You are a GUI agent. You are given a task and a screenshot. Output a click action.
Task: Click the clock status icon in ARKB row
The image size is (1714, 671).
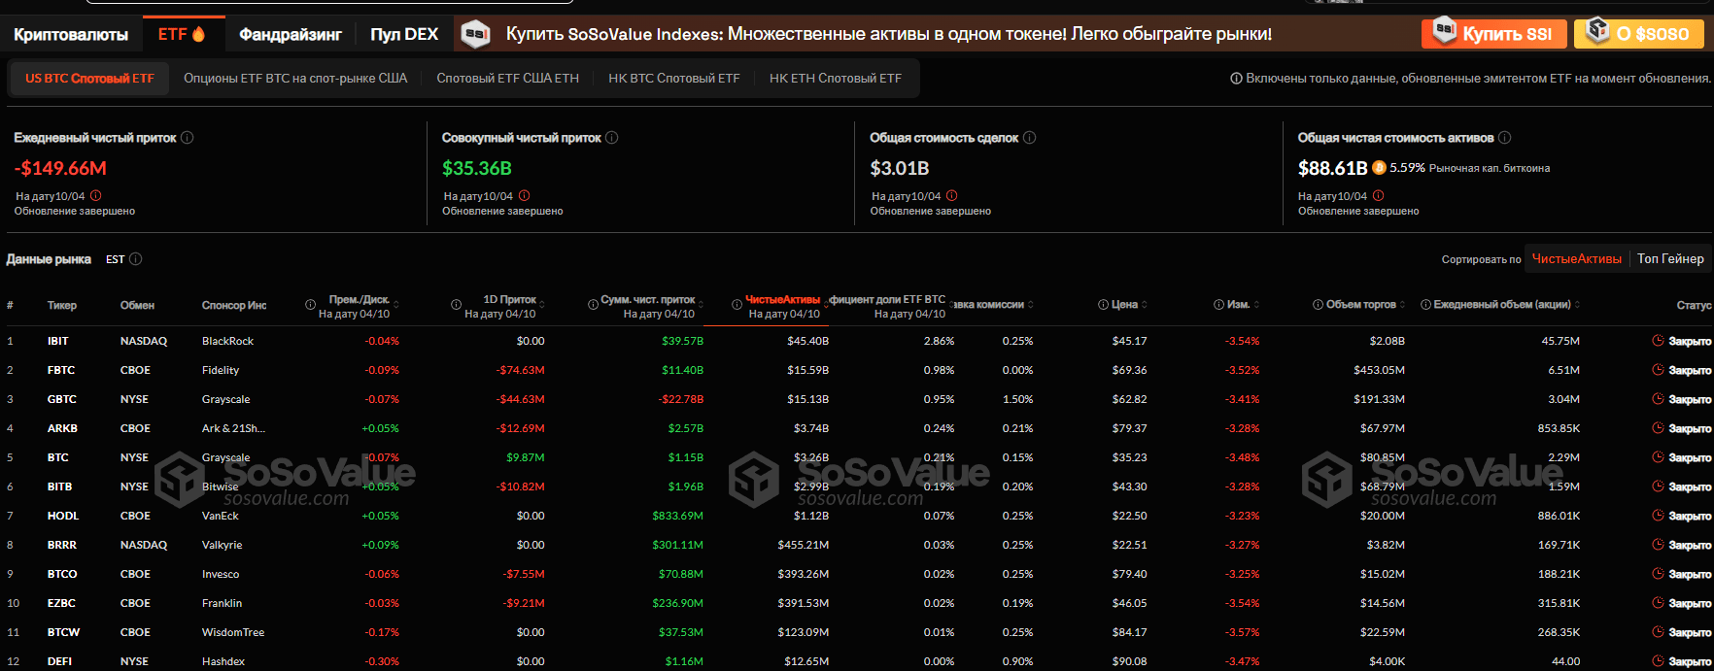pos(1658,428)
